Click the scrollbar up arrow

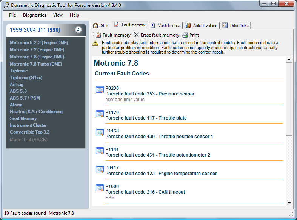pos(289,60)
